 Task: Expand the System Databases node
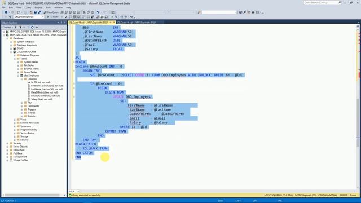point(11,42)
